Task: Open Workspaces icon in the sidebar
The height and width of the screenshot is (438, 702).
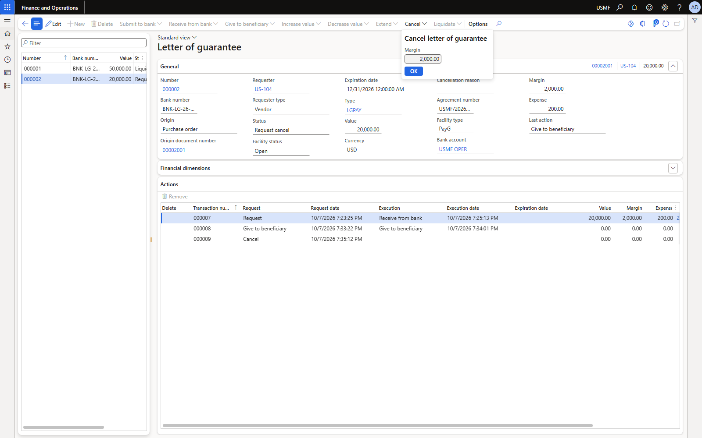Action: click(x=7, y=73)
